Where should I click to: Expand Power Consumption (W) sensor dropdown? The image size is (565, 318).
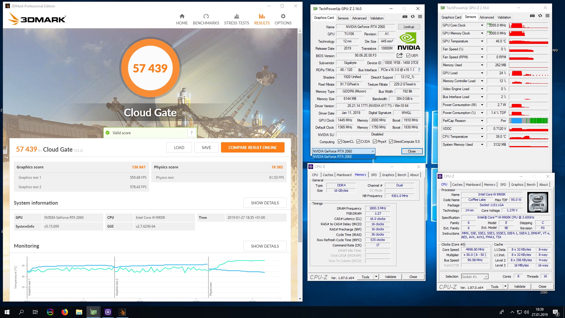click(482, 105)
